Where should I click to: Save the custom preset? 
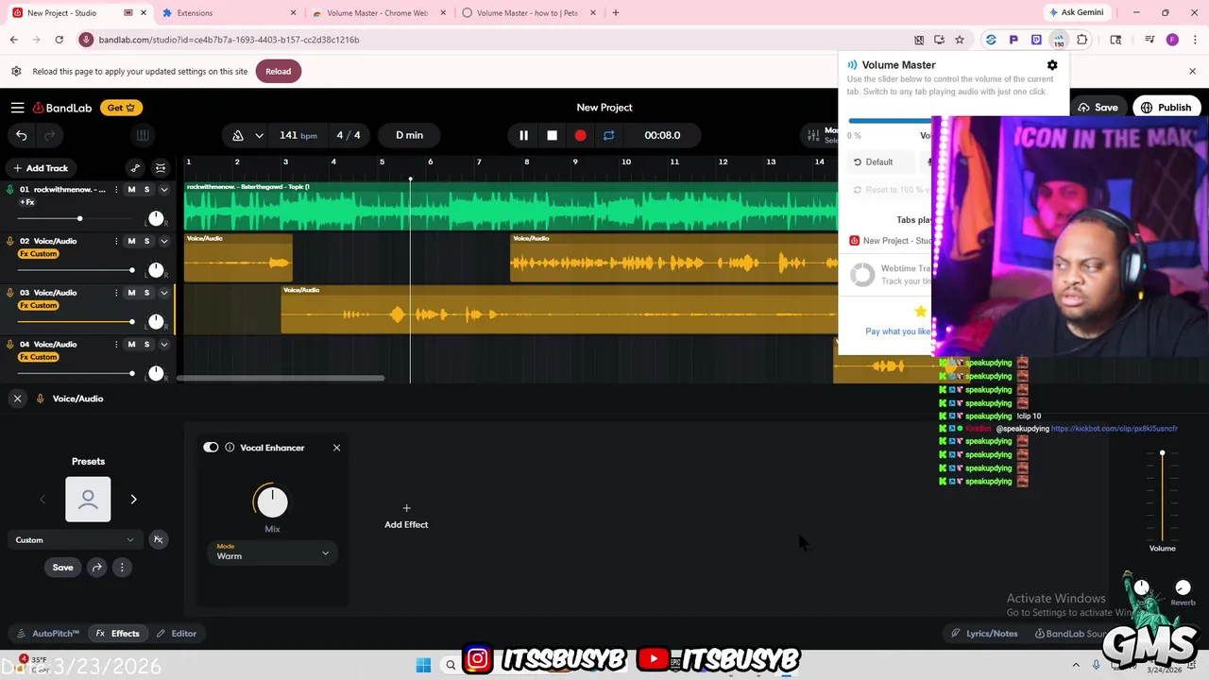coord(62,568)
